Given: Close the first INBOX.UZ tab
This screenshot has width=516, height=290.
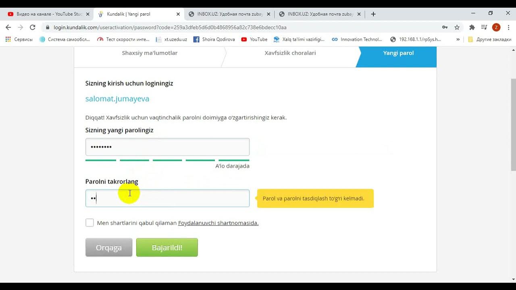Looking at the screenshot, I should (268, 14).
